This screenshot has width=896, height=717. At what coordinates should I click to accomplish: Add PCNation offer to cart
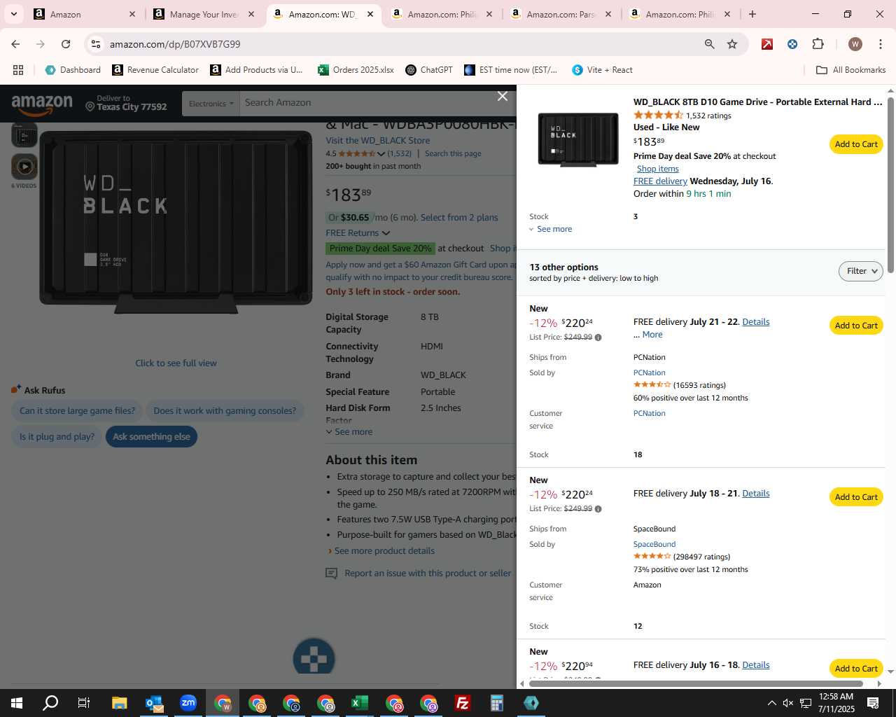tap(855, 326)
